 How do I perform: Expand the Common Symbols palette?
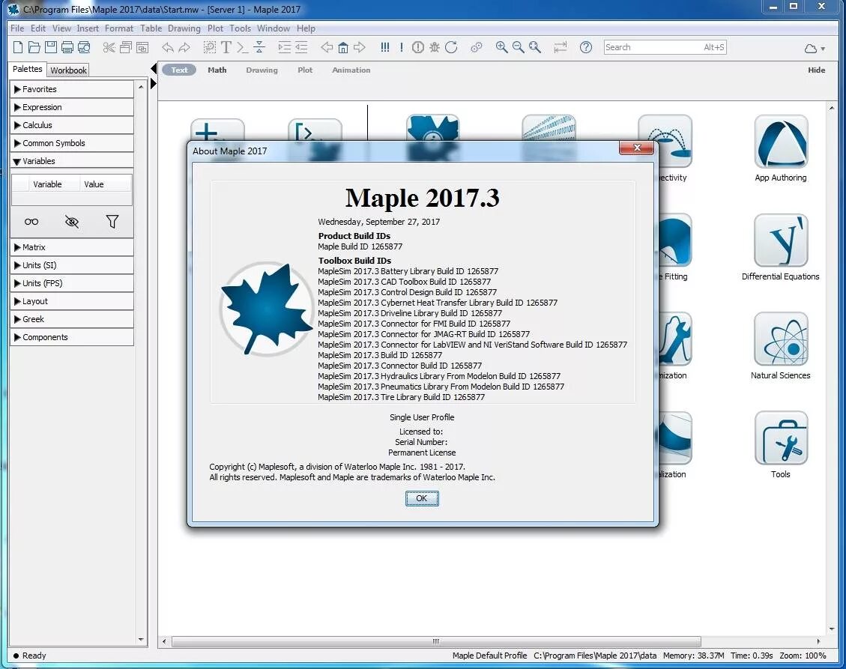pos(72,143)
